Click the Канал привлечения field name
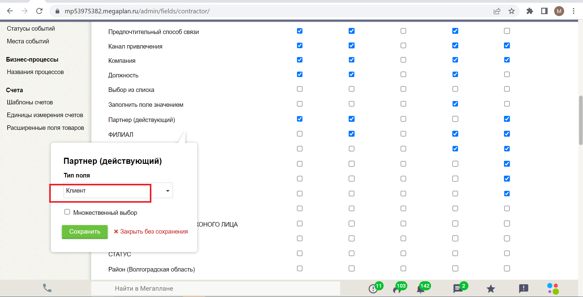This screenshot has height=297, width=583. [x=135, y=46]
